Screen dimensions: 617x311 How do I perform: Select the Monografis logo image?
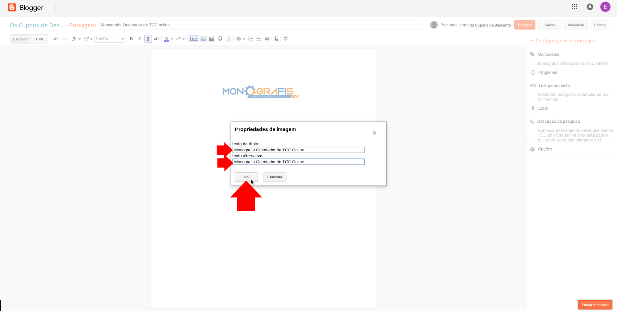point(261,92)
